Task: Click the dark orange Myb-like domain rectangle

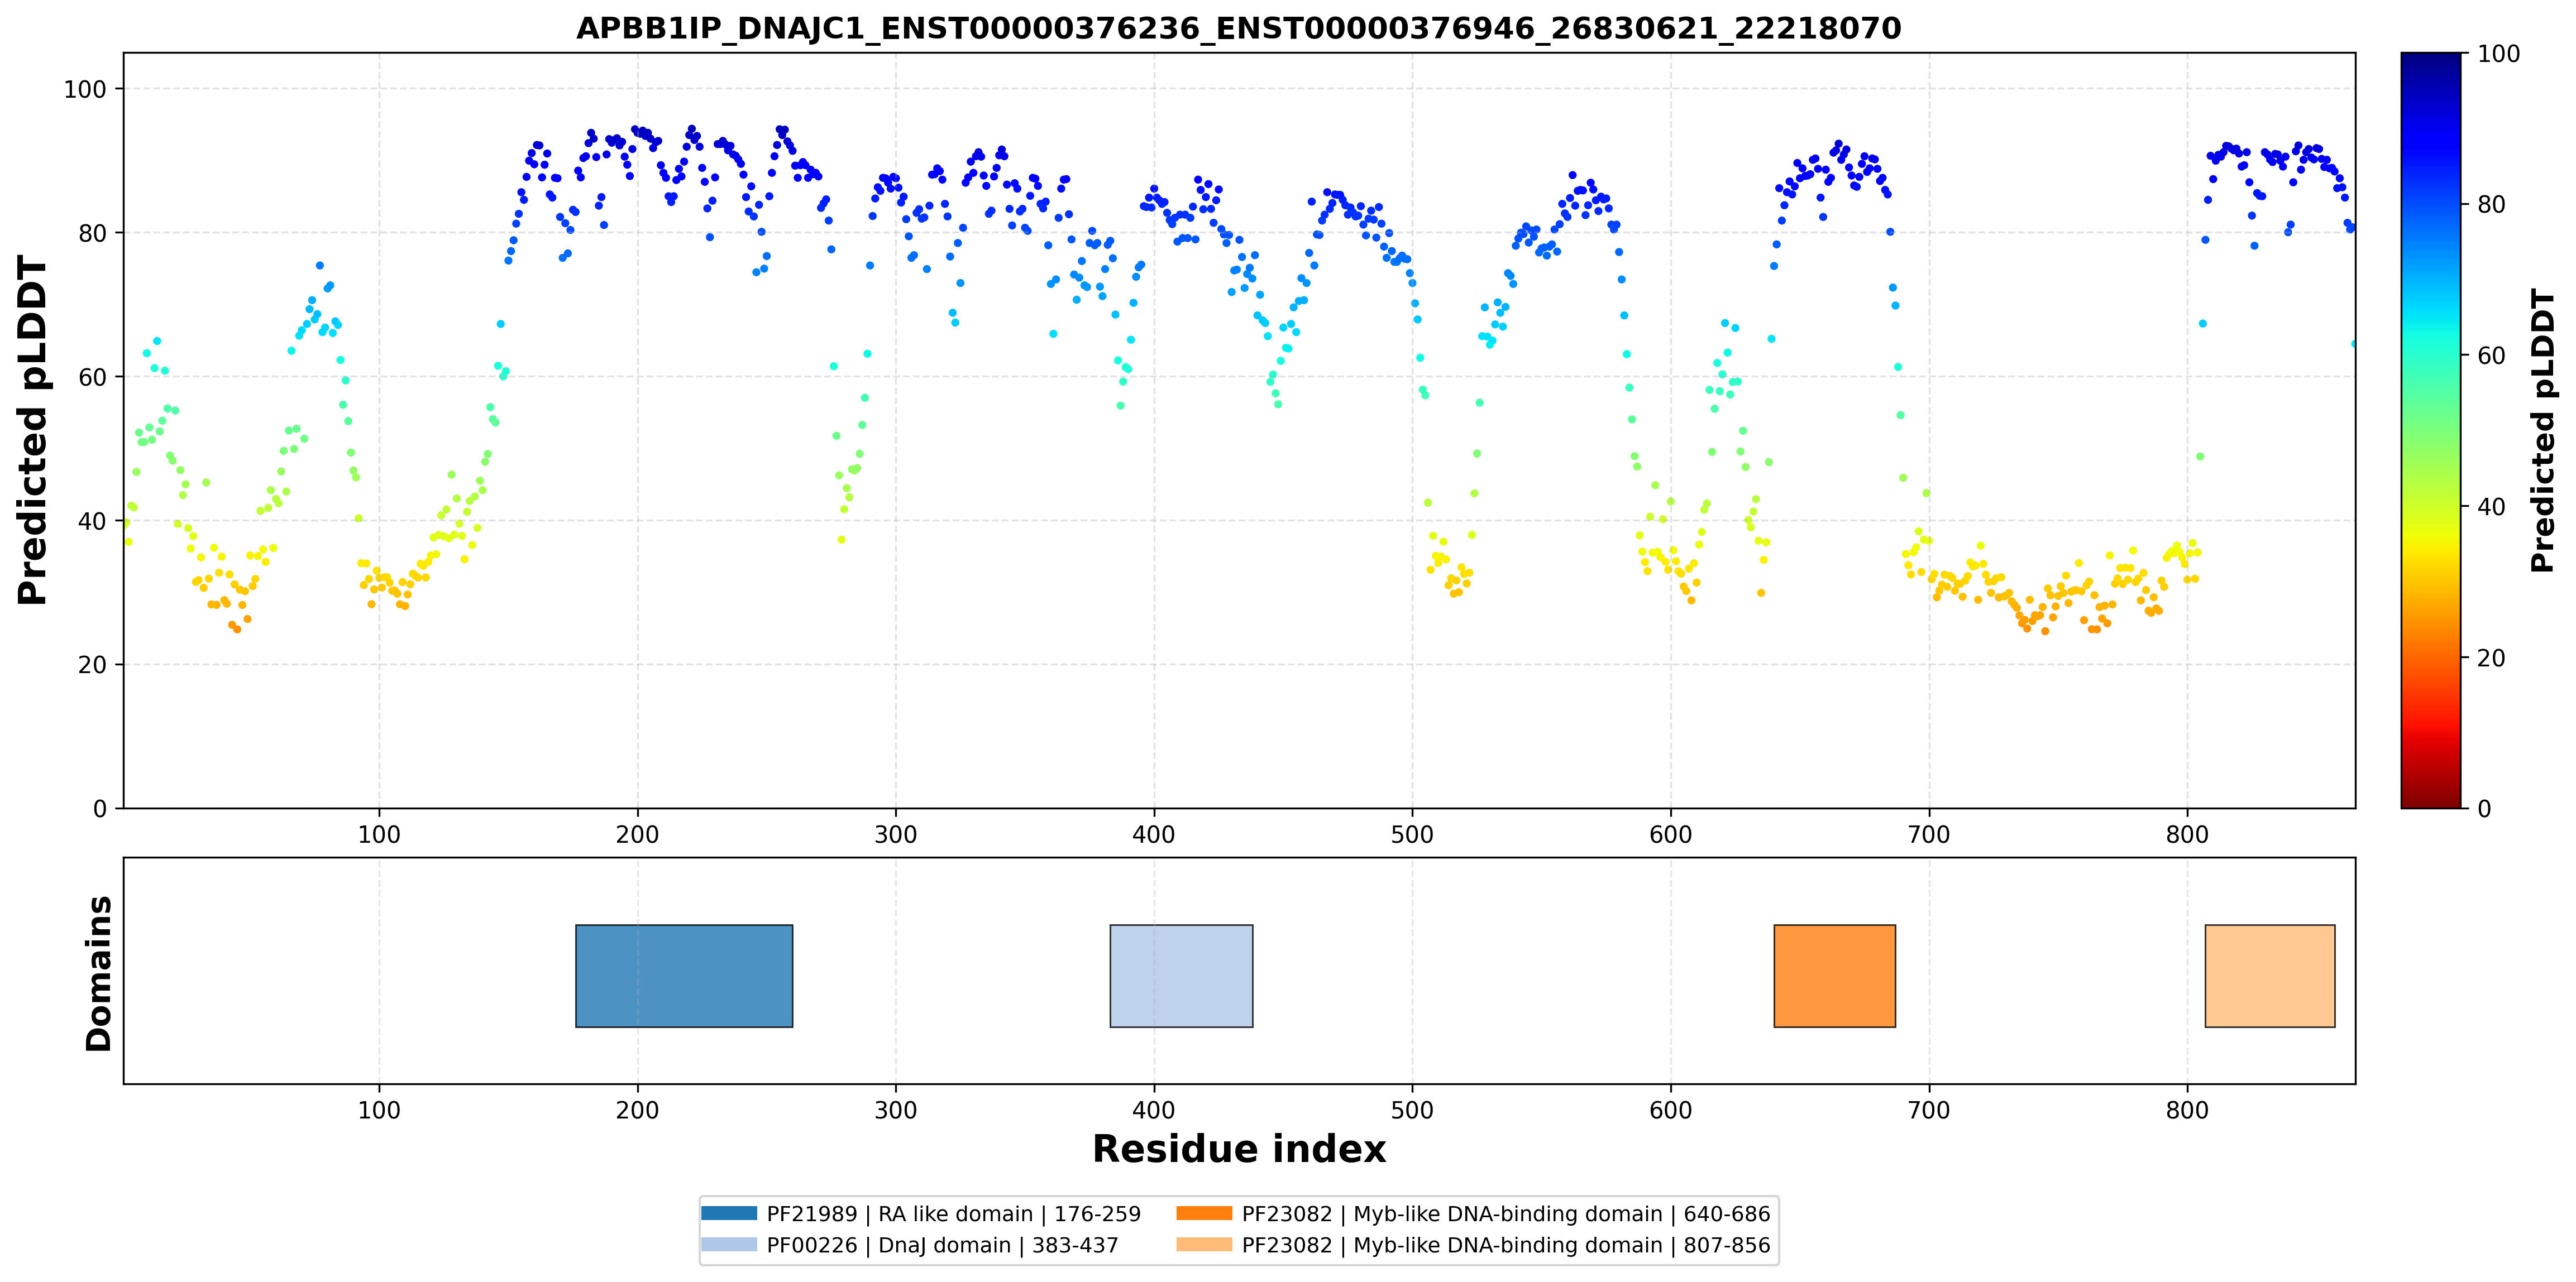Action: tap(1834, 976)
